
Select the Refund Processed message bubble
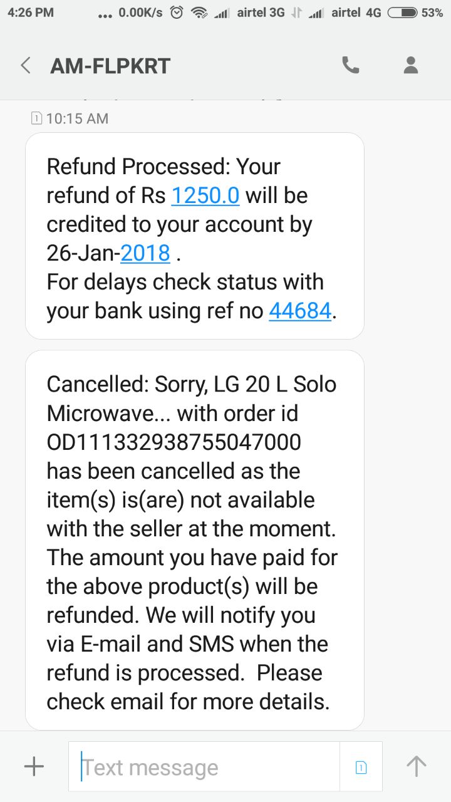tap(195, 236)
